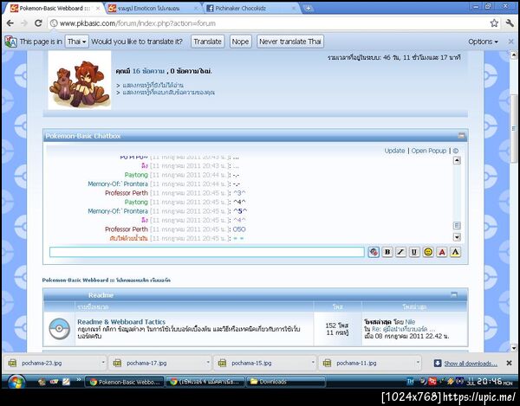The width and height of the screenshot is (520, 406).
Task: Toggle underline formatting in chatbox
Action: click(x=414, y=252)
